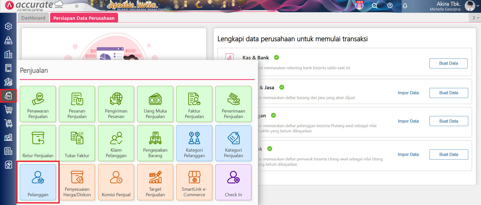Open Target Penjualan tile
The height and width of the screenshot is (205, 481).
coord(155,182)
